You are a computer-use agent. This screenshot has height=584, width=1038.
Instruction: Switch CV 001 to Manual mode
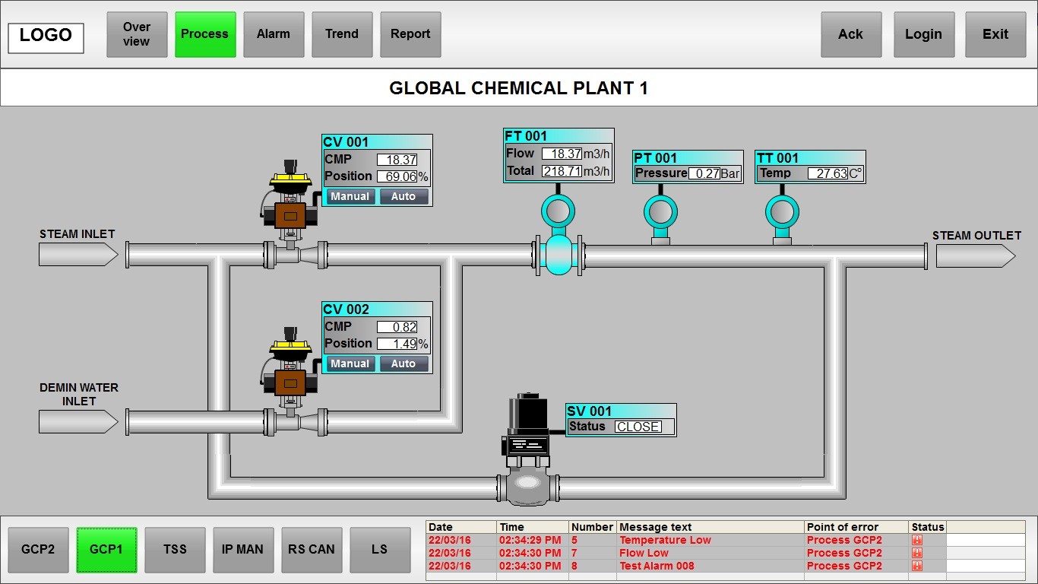pyautogui.click(x=350, y=196)
